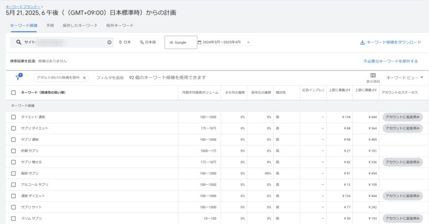Click keyword text スリム サプリ
The width and height of the screenshot is (429, 224).
(32, 219)
